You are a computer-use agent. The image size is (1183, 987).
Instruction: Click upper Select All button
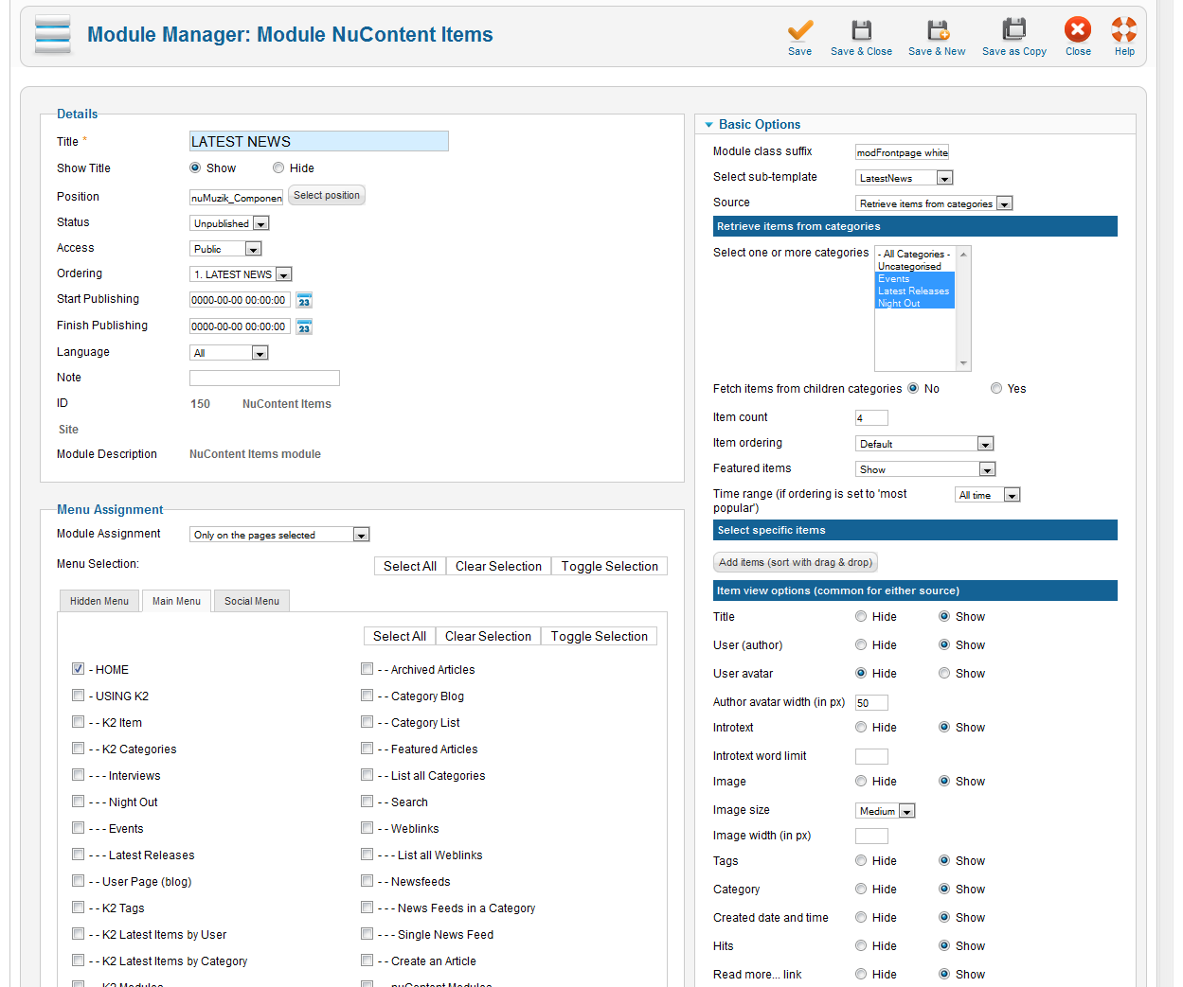tap(410, 566)
